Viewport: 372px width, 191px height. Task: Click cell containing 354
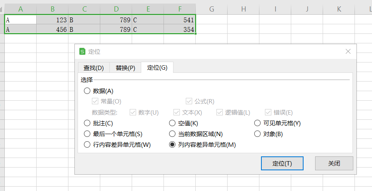pyautogui.click(x=179, y=29)
